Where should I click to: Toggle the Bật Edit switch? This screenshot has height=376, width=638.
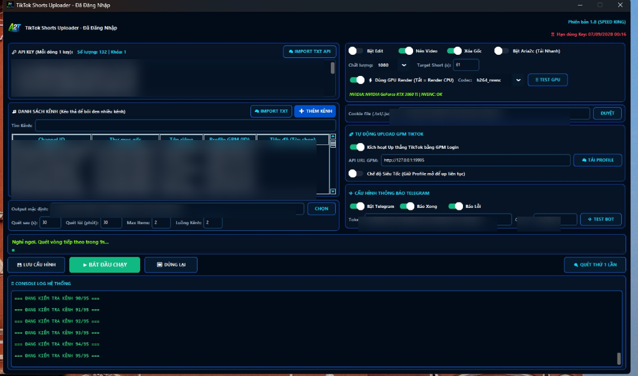click(x=356, y=51)
